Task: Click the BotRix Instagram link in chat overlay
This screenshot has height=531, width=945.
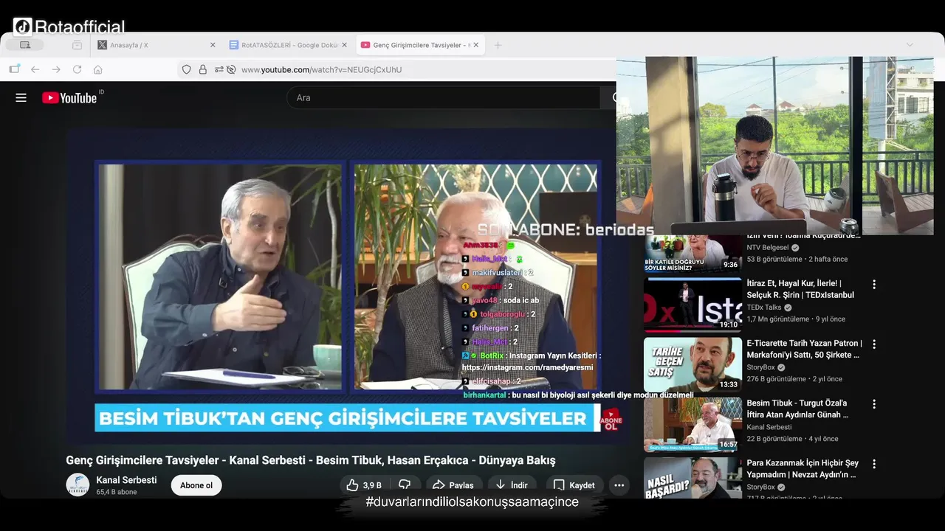Action: 527,367
